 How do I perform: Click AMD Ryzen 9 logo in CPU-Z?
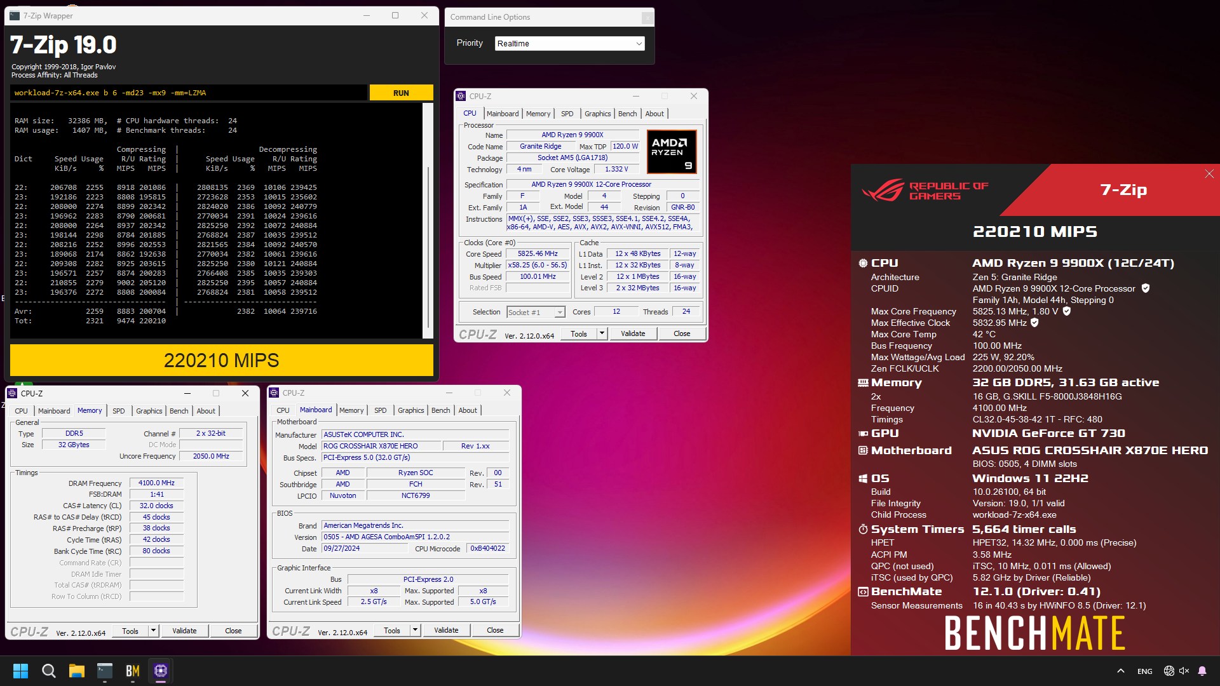672,152
